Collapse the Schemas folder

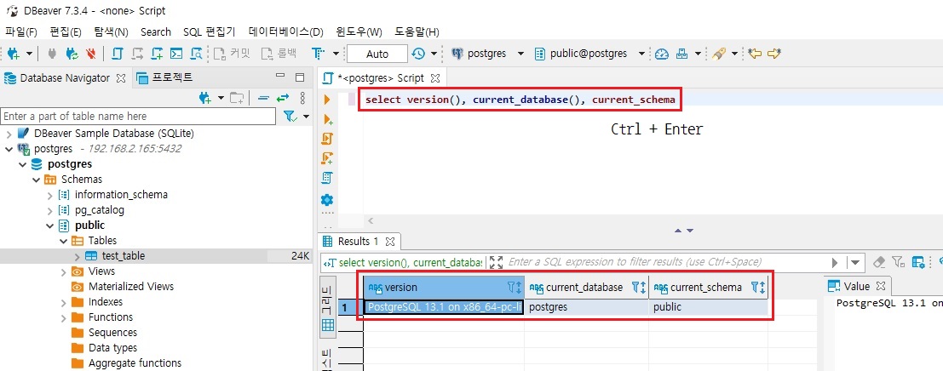point(37,180)
